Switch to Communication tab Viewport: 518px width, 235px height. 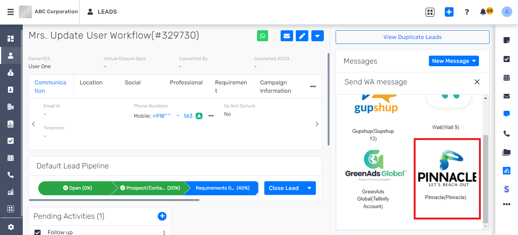coord(50,87)
